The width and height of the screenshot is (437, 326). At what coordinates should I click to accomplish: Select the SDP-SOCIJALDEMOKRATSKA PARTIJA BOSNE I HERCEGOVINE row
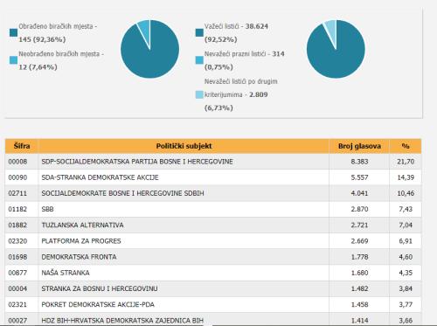[213, 162]
